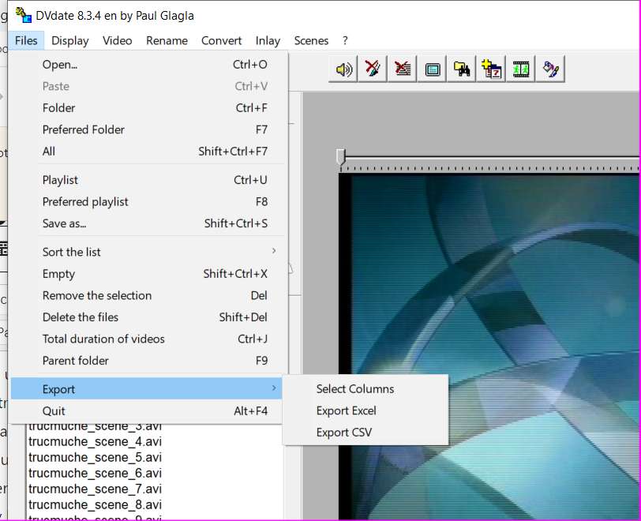Click the folder with binoculars search icon
This screenshot has width=641, height=521.
463,69
